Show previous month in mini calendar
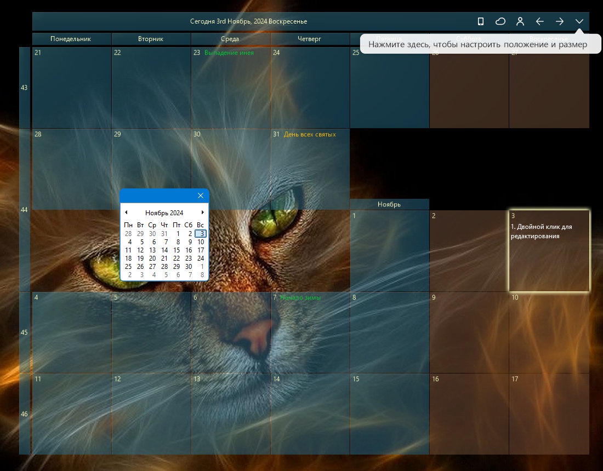The image size is (603, 471). point(126,212)
